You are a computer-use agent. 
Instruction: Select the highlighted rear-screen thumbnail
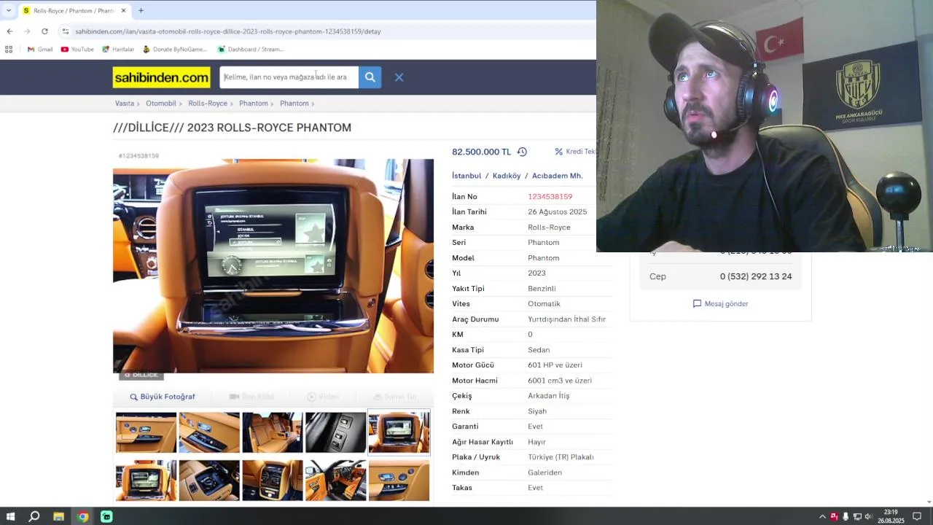[x=399, y=432]
